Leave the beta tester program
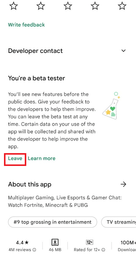Image resolution: width=136 pixels, height=261 pixels. [15, 158]
